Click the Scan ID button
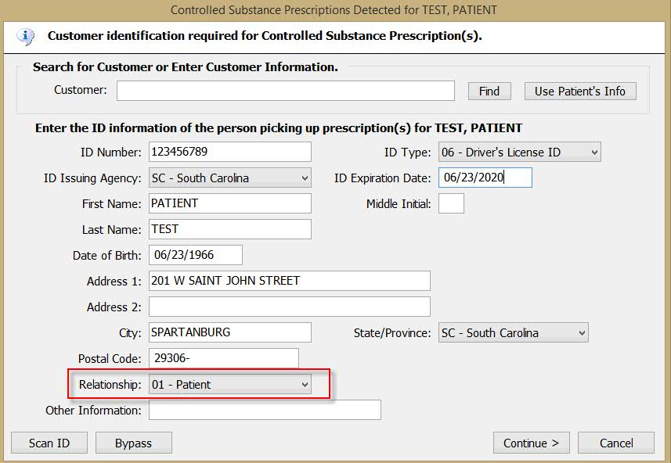Viewport: 671px width, 463px height. tap(49, 443)
